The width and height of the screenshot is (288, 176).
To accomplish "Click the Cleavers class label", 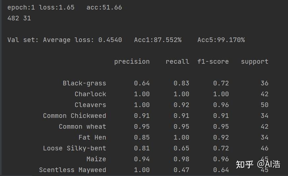I will coord(90,105).
